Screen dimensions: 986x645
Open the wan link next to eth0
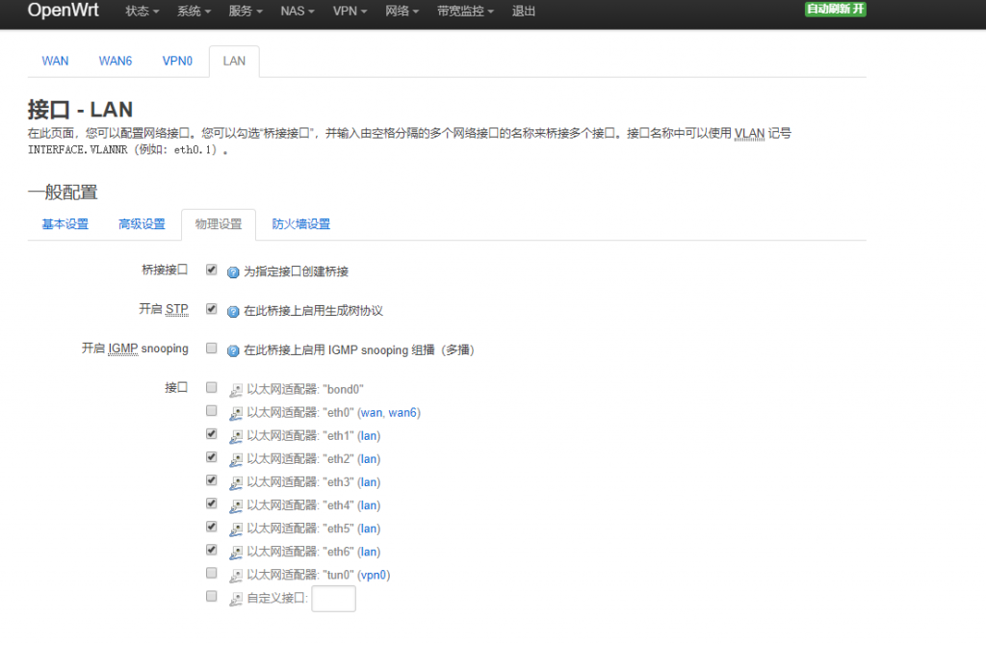370,413
